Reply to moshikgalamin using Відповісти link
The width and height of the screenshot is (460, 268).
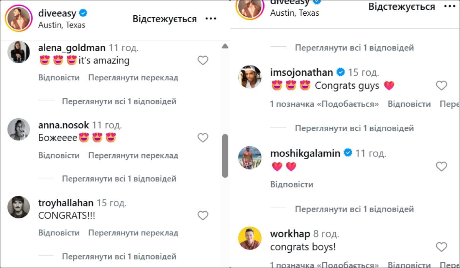coord(292,184)
